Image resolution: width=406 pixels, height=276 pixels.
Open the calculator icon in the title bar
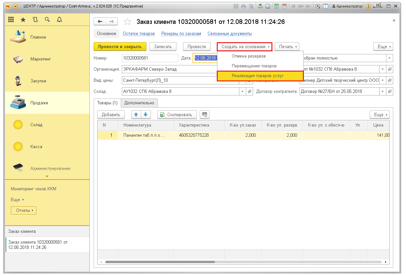point(276,6)
